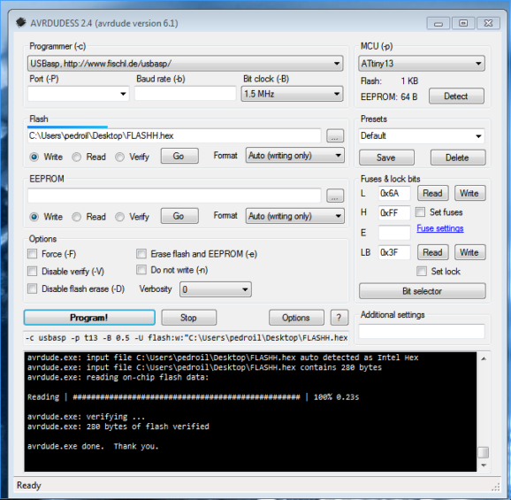Enable Disable flash erase (-D) checkbox

(x=32, y=288)
